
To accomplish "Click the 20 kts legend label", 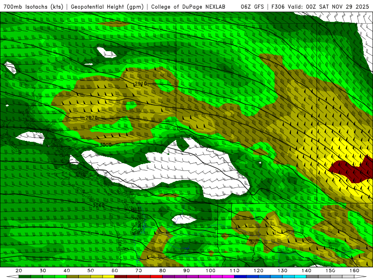I will click(x=19, y=271).
